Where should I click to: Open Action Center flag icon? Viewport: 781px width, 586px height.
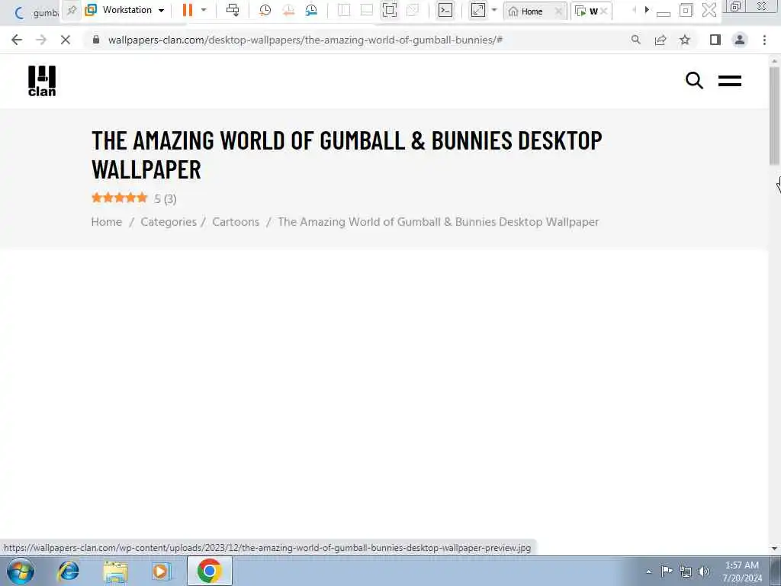[x=667, y=571]
